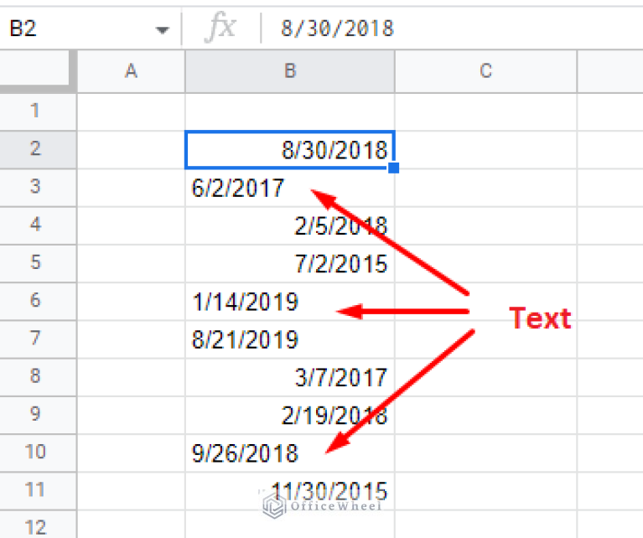This screenshot has height=538, width=643.
Task: Click the fill handle on cell B2
Action: pos(394,168)
